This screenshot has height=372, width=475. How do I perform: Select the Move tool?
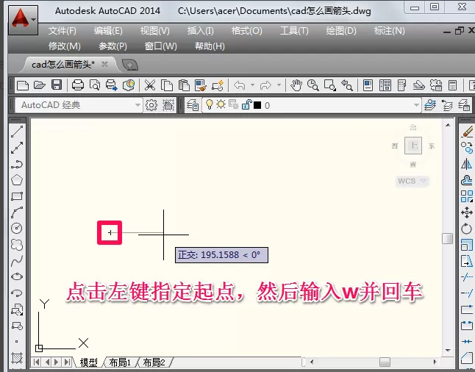[x=467, y=212]
